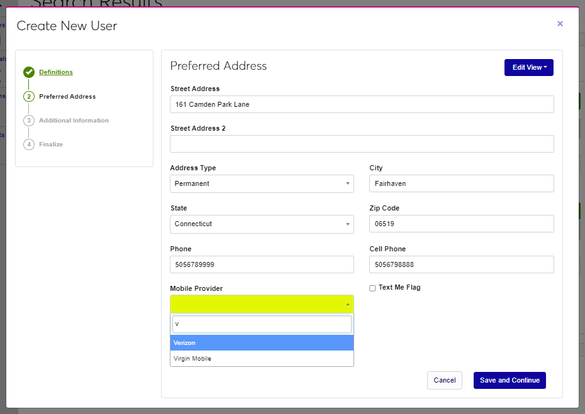Click the step 2 circle icon
Screen dimensions: 585x414
coord(29,97)
